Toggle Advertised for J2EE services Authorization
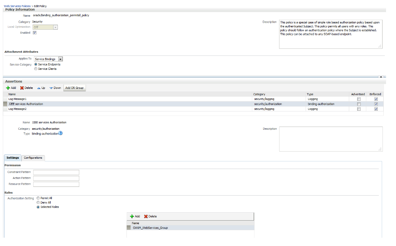The height and width of the screenshot is (246, 396). tap(359, 104)
